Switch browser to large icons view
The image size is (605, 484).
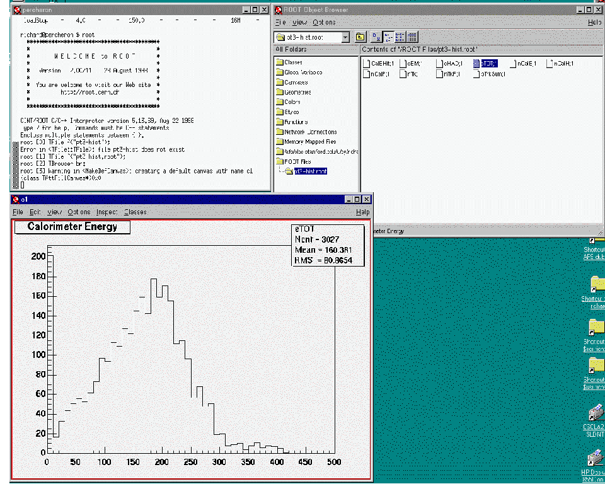[376, 37]
